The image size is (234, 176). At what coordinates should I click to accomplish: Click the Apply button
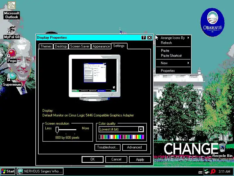pyautogui.click(x=140, y=159)
